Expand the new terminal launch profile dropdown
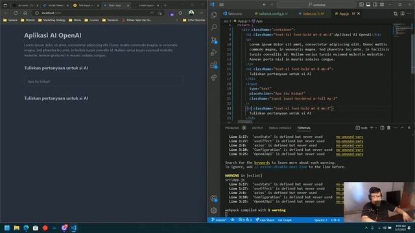Screen dimensions: 415x233 [376, 128]
